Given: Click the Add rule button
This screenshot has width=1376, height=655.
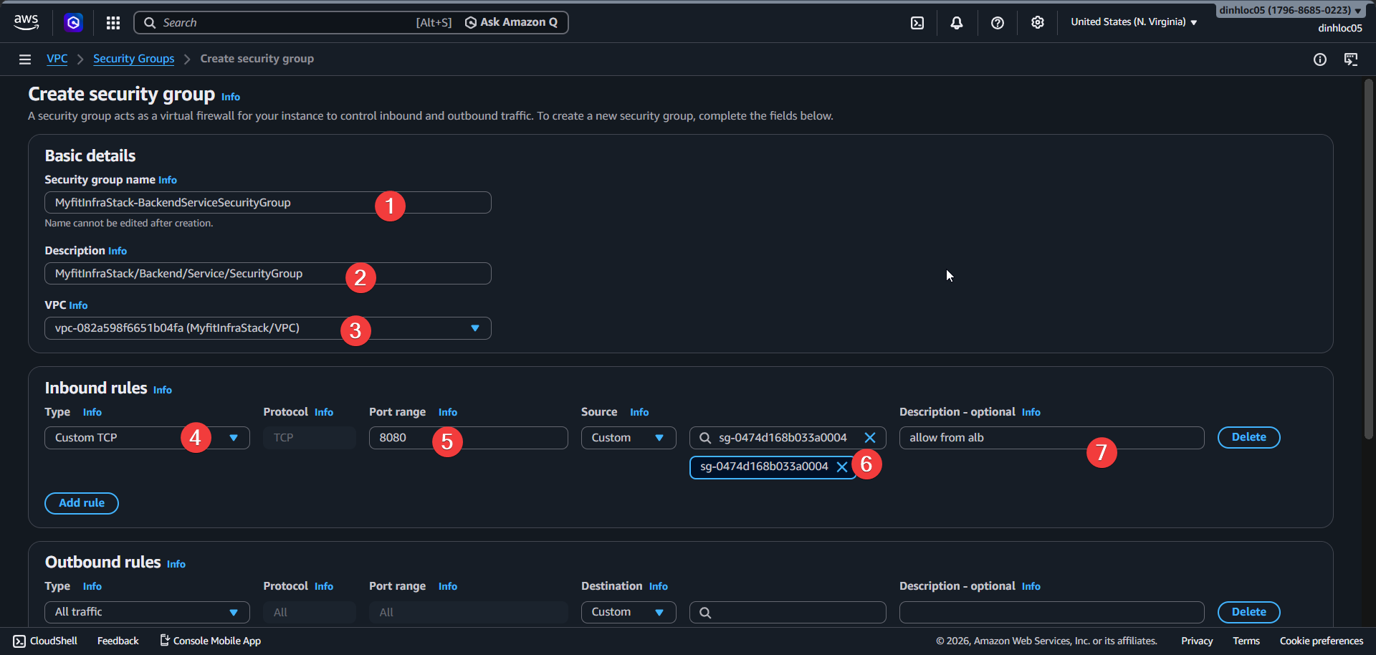Looking at the screenshot, I should (x=82, y=503).
